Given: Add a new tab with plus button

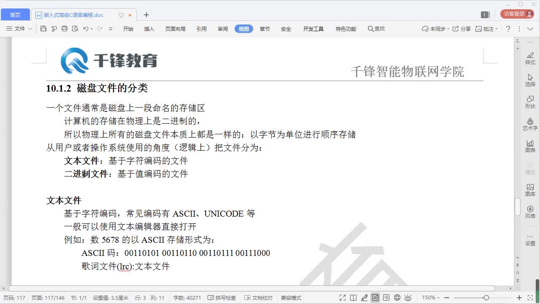Looking at the screenshot, I should pos(146,15).
